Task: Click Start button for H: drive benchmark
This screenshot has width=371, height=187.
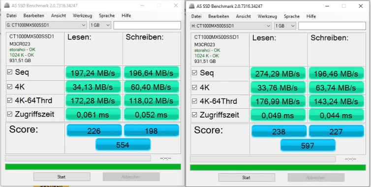Action: coord(247,178)
